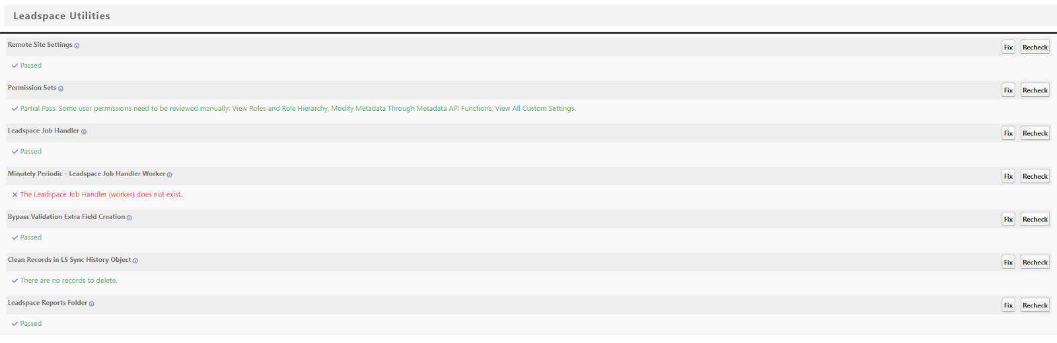
Task: Recheck Clean Records in LS Sync History Object
Action: click(1035, 262)
